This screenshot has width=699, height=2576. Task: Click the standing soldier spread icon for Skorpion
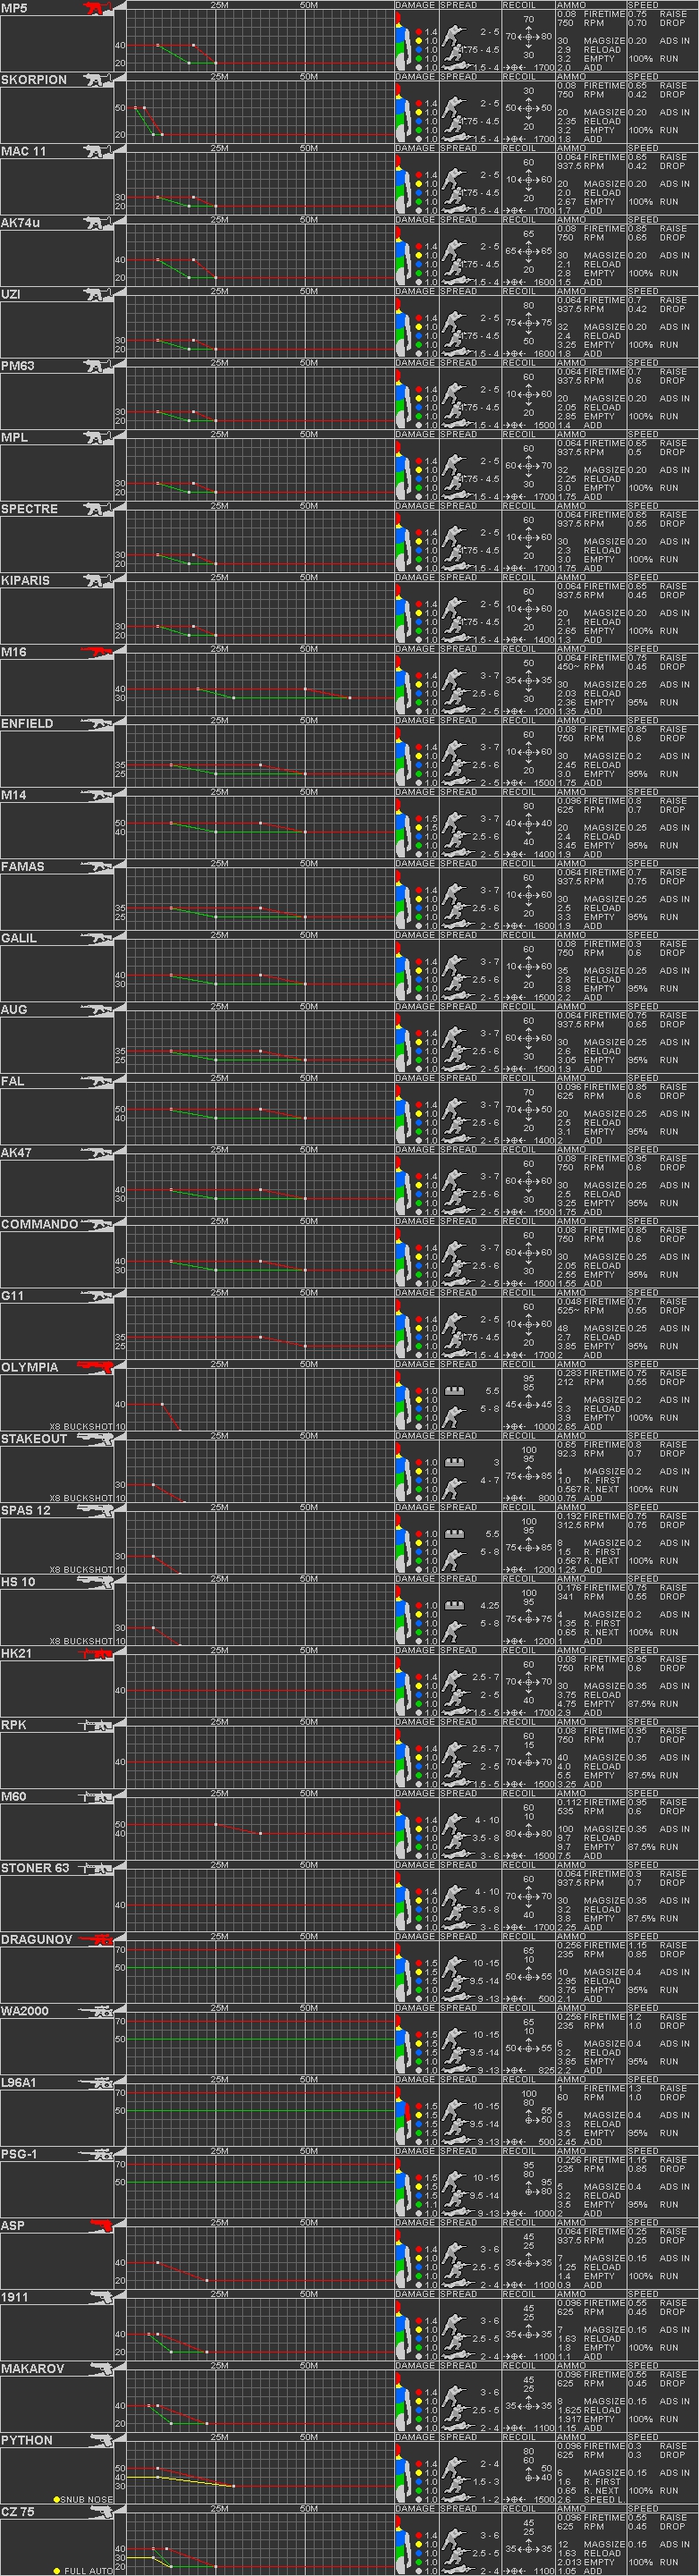[455, 104]
